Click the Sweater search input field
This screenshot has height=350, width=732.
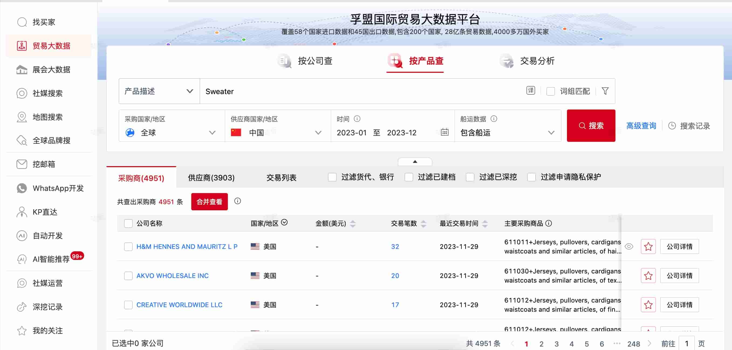coord(341,91)
